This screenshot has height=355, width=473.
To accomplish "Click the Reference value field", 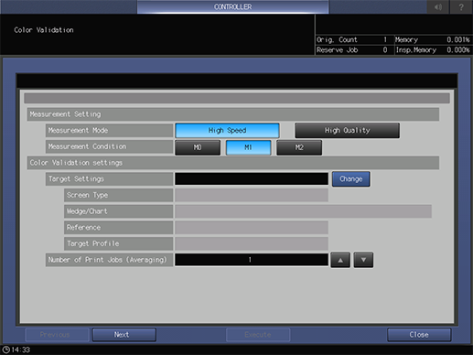I will [x=252, y=228].
